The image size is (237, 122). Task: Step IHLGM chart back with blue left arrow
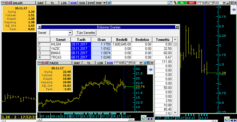pos(231,121)
